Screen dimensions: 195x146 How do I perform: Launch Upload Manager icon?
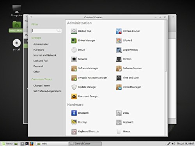[x=119, y=87]
